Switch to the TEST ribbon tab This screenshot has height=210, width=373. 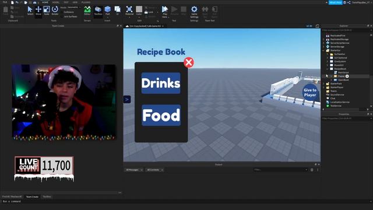tap(66, 2)
